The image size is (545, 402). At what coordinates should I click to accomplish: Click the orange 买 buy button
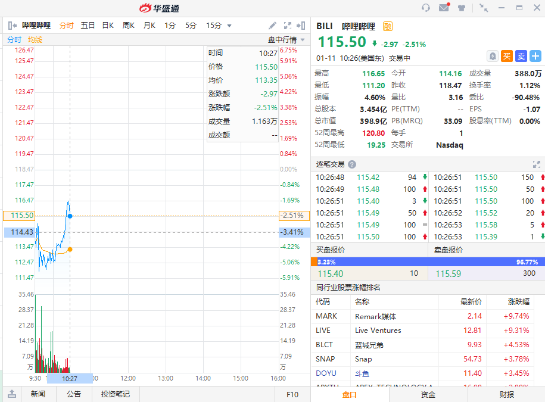pyautogui.click(x=507, y=56)
